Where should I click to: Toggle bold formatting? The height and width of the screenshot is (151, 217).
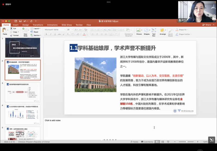tap(46, 34)
